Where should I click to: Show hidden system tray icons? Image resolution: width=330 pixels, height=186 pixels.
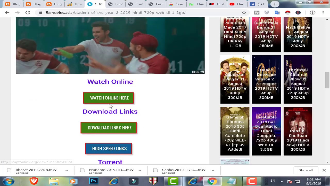click(282, 181)
